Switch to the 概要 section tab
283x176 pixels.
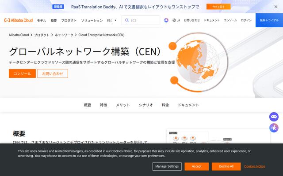coord(88,105)
